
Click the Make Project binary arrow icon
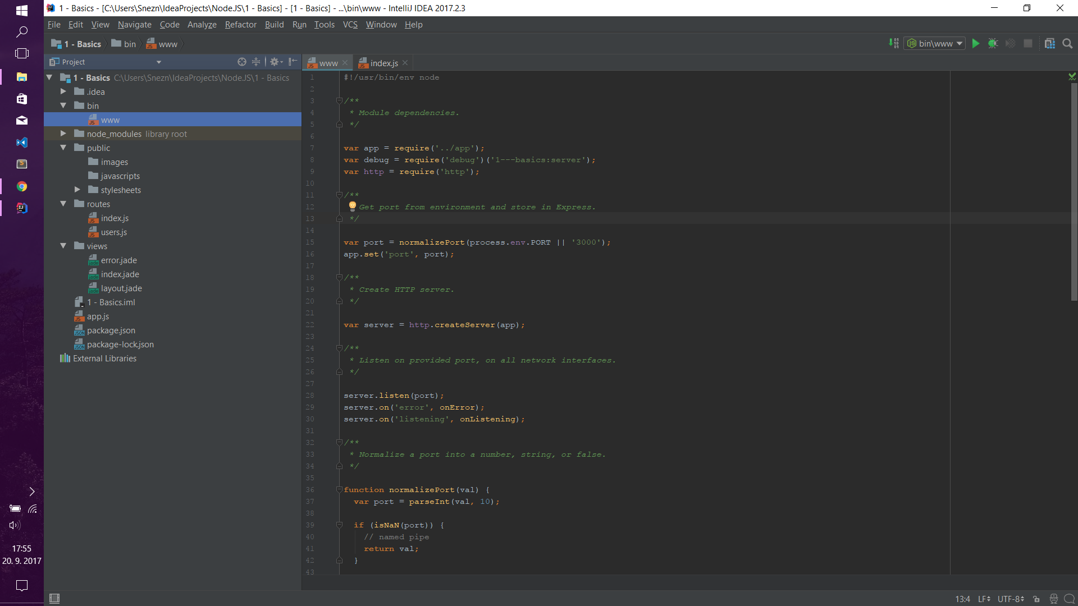tap(894, 44)
